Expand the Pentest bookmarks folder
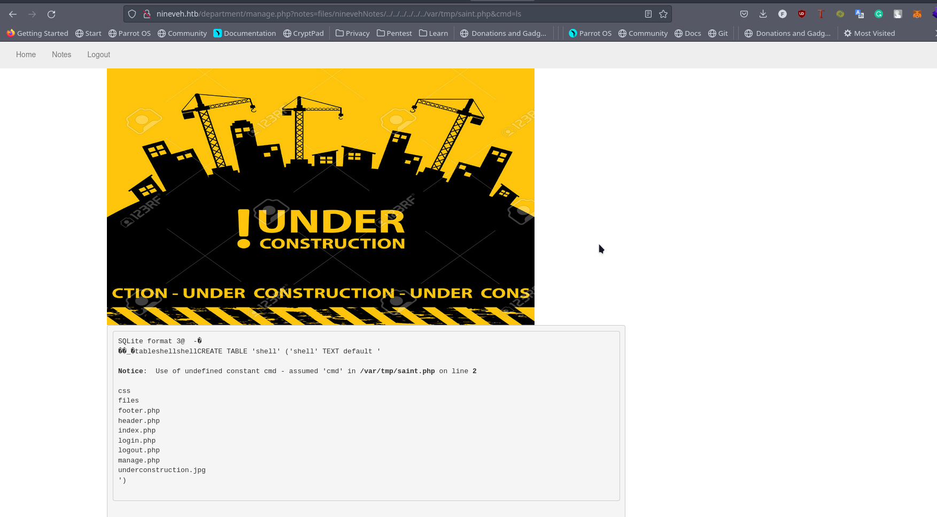937x517 pixels. coord(394,33)
